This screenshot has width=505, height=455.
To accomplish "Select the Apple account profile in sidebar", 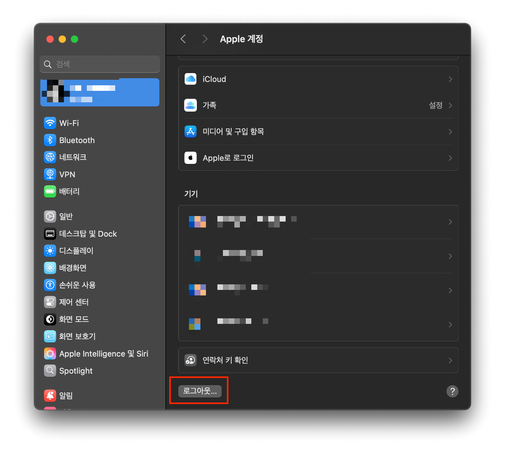I will 100,92.
